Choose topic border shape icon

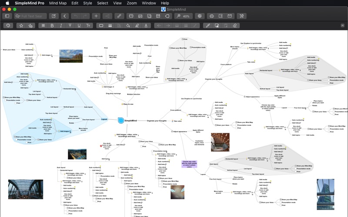(x=101, y=26)
